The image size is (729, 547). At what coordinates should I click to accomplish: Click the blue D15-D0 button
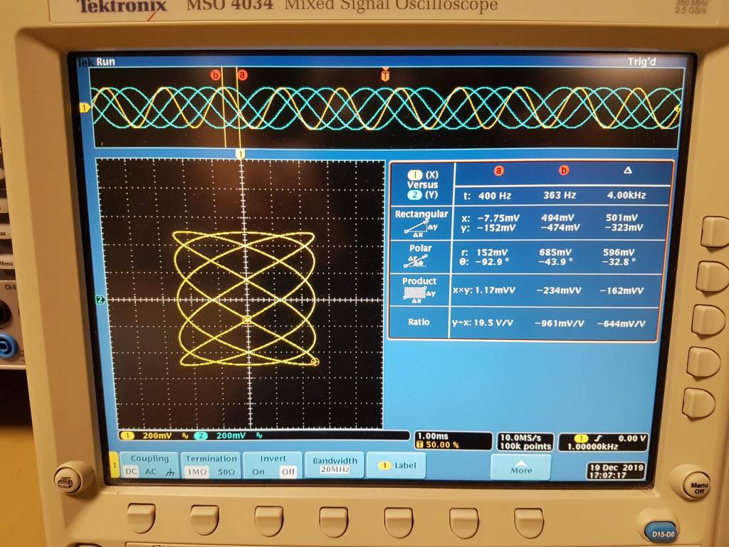coord(663,532)
